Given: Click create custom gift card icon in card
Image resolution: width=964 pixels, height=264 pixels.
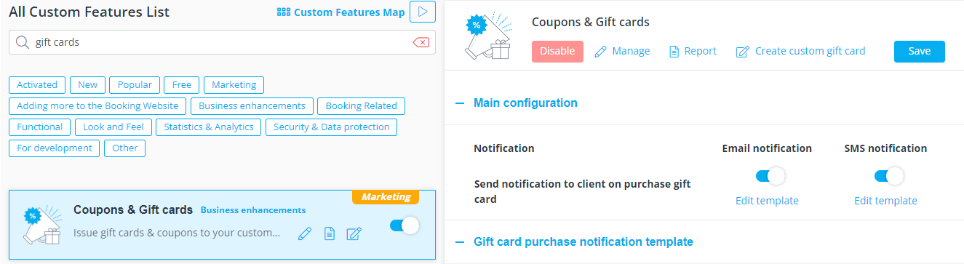Looking at the screenshot, I should click(354, 233).
